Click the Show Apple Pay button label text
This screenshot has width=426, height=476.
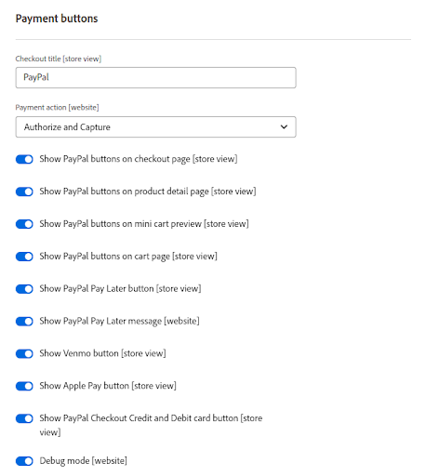coord(108,386)
